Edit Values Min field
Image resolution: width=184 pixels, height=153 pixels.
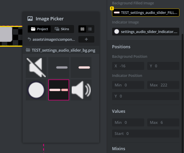[x=128, y=122]
